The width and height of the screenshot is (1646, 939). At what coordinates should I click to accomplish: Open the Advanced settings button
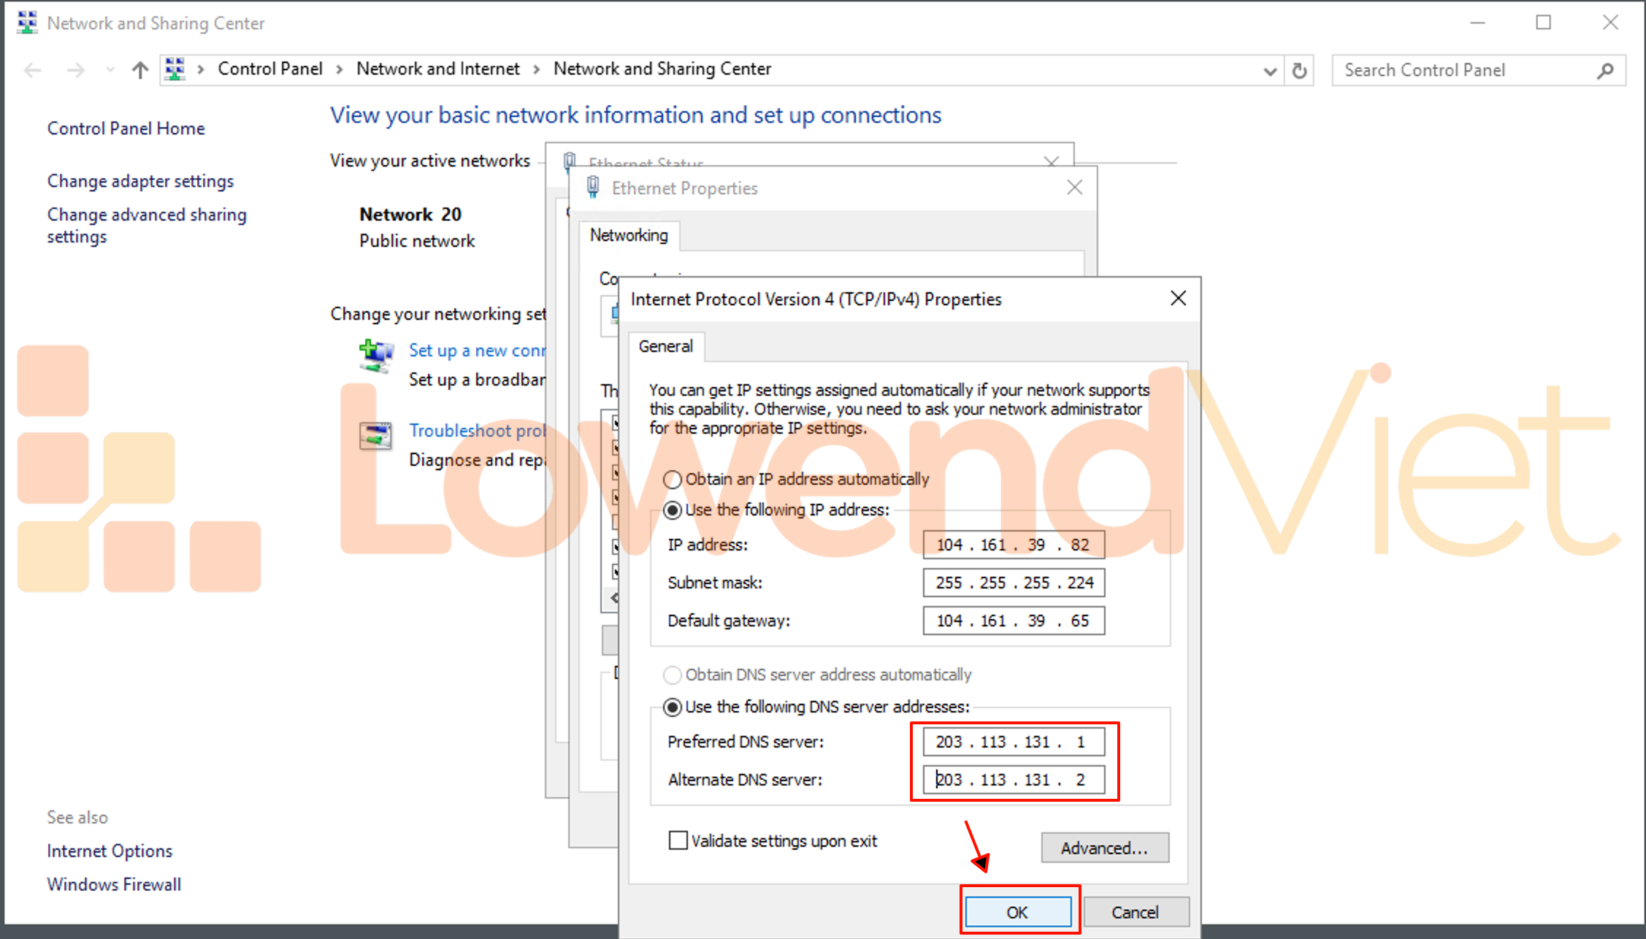pyautogui.click(x=1104, y=848)
